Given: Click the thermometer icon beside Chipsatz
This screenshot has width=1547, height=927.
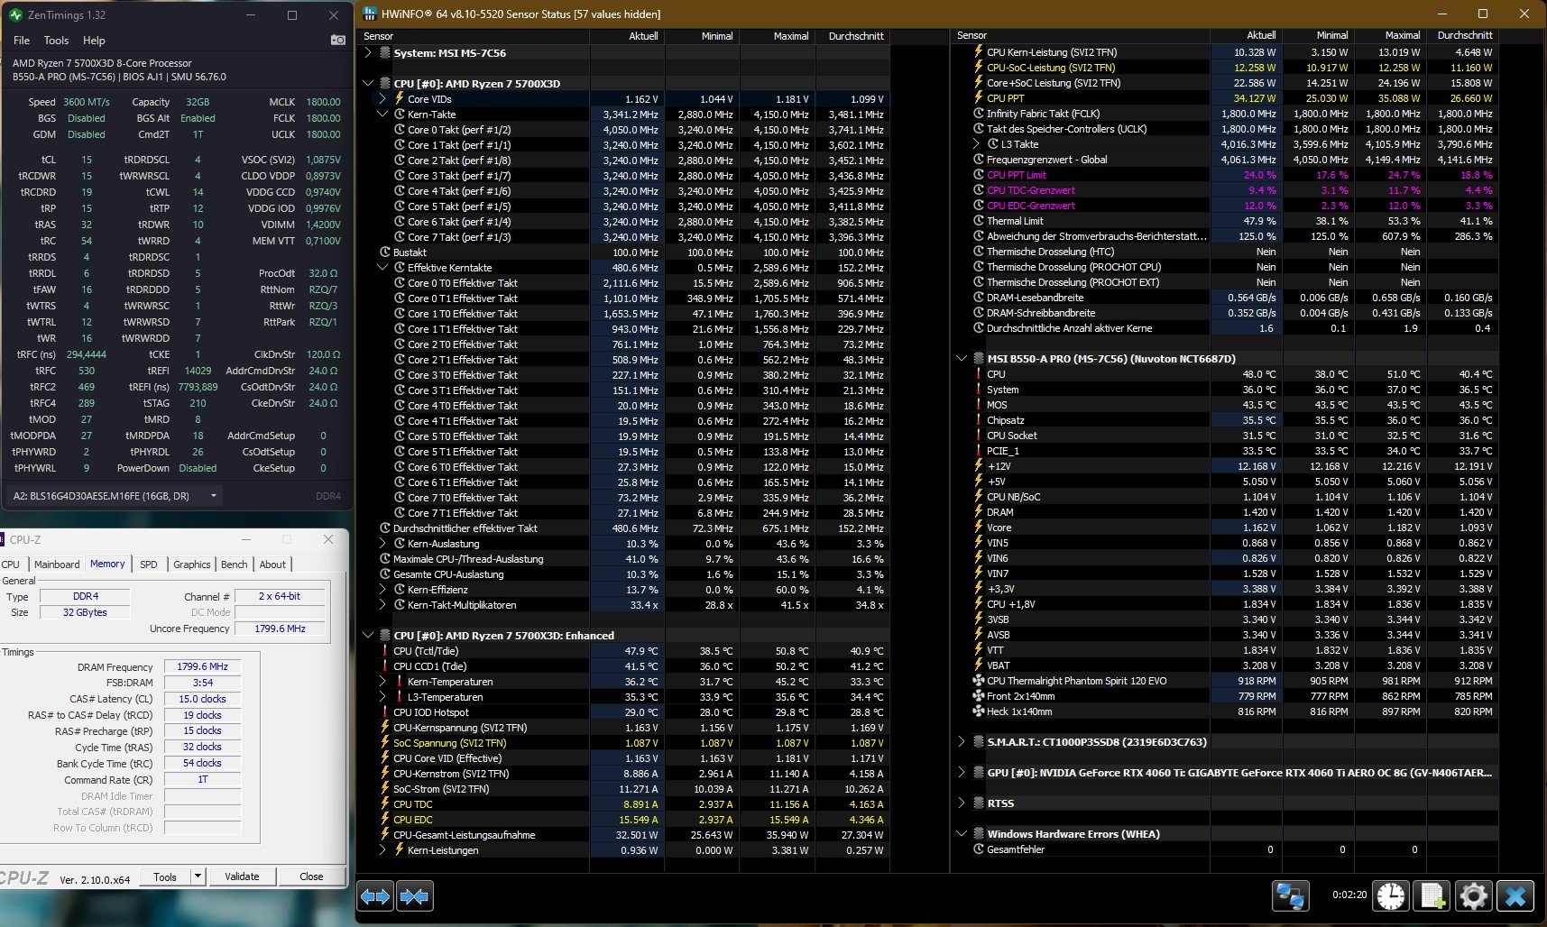Looking at the screenshot, I should point(978,420).
